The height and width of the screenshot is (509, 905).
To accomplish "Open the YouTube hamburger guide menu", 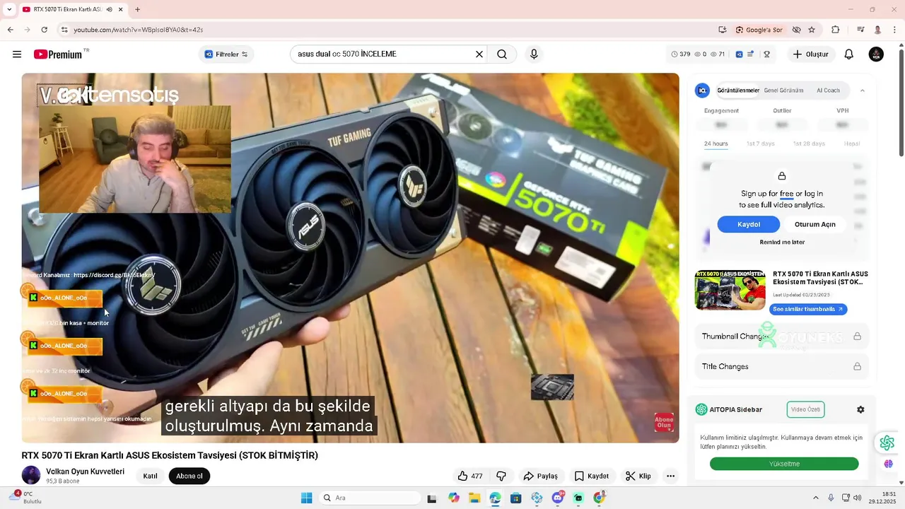I will point(17,54).
